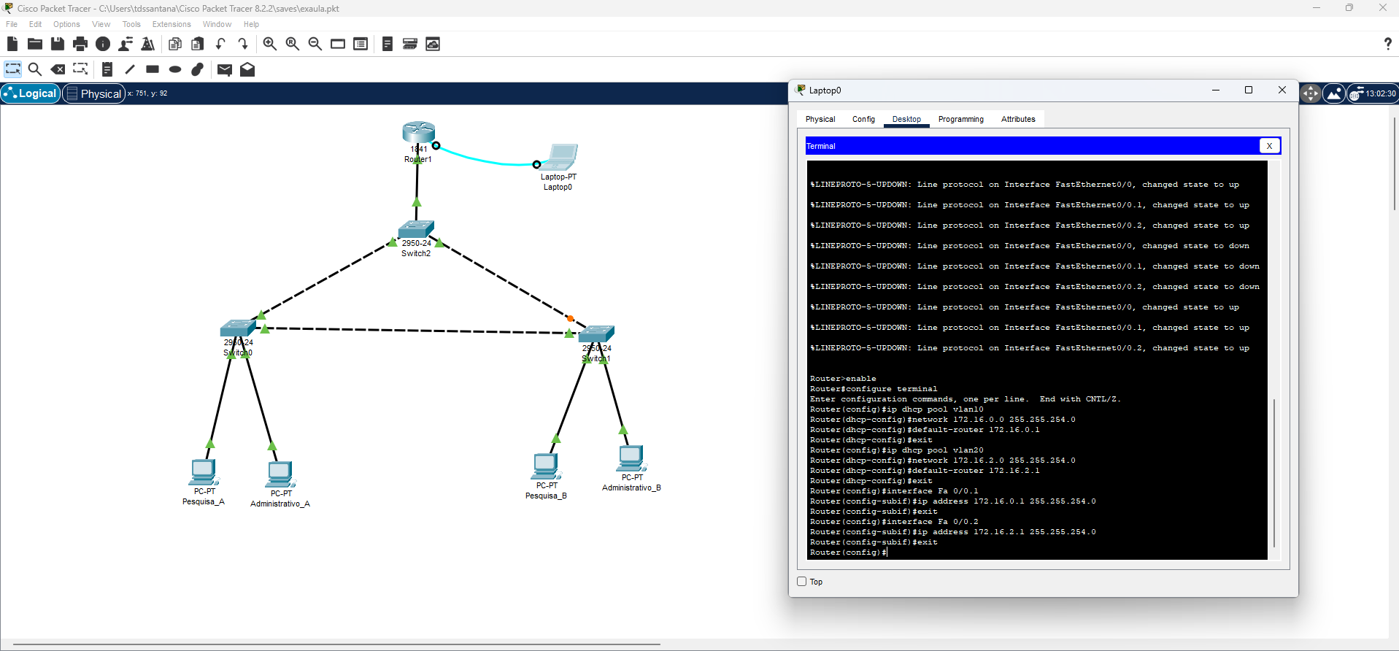This screenshot has width=1399, height=651.
Task: Click the Copy icon in the toolbar
Action: (x=175, y=44)
